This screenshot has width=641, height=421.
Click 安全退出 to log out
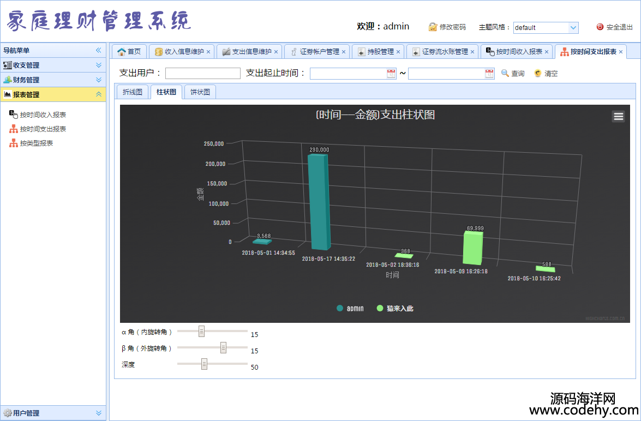tap(614, 27)
